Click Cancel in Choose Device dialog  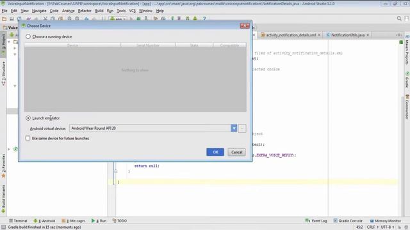click(236, 152)
